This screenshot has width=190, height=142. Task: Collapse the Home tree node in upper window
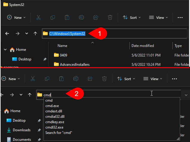pyautogui.click(x=5, y=50)
